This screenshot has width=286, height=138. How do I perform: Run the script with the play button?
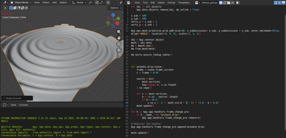[x=238, y=3]
